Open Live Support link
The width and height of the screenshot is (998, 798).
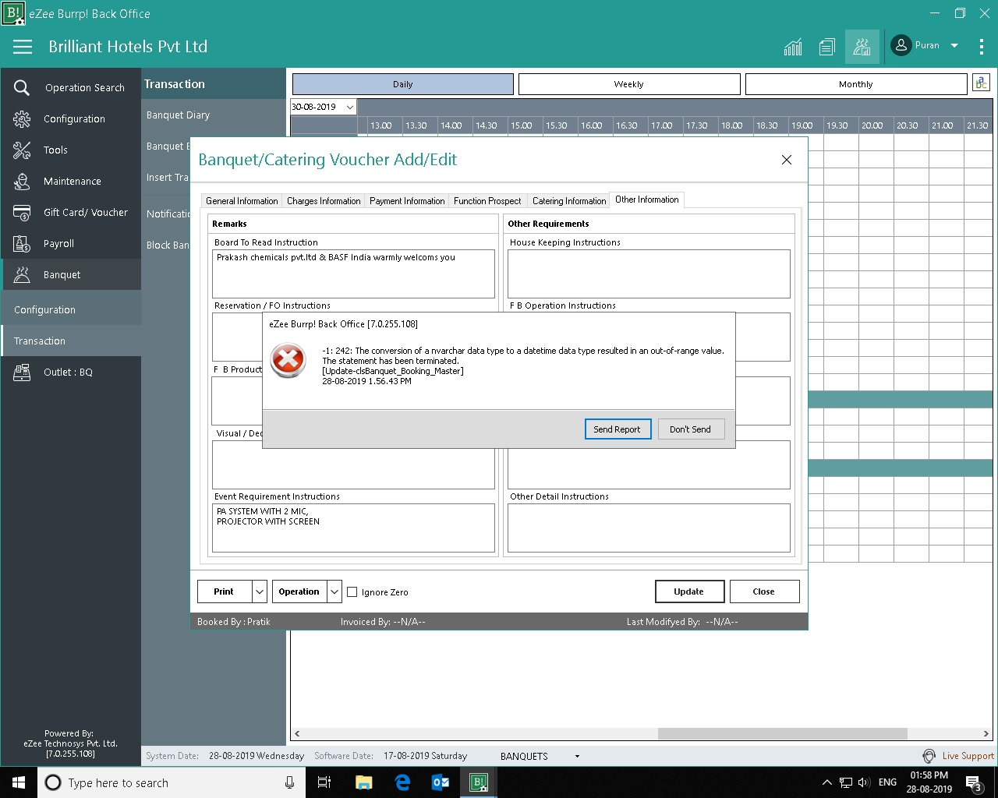[x=968, y=756]
